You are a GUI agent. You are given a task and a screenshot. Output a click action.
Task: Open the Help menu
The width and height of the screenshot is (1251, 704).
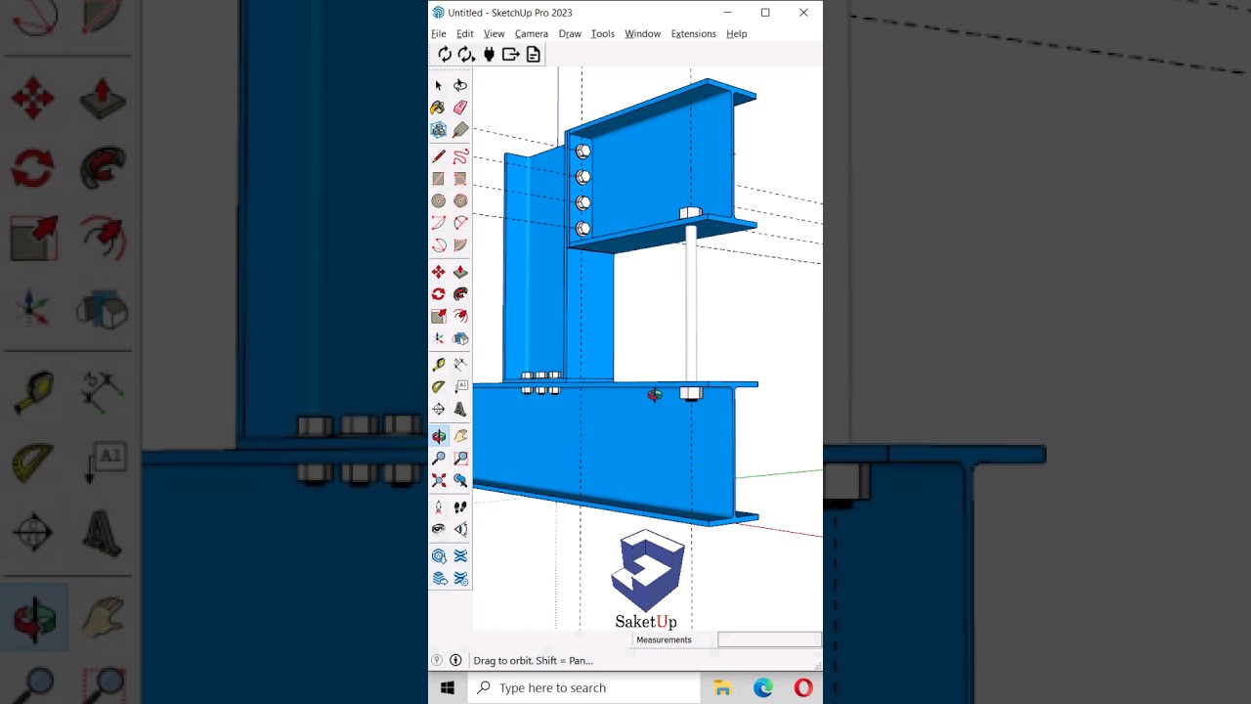pyautogui.click(x=737, y=33)
